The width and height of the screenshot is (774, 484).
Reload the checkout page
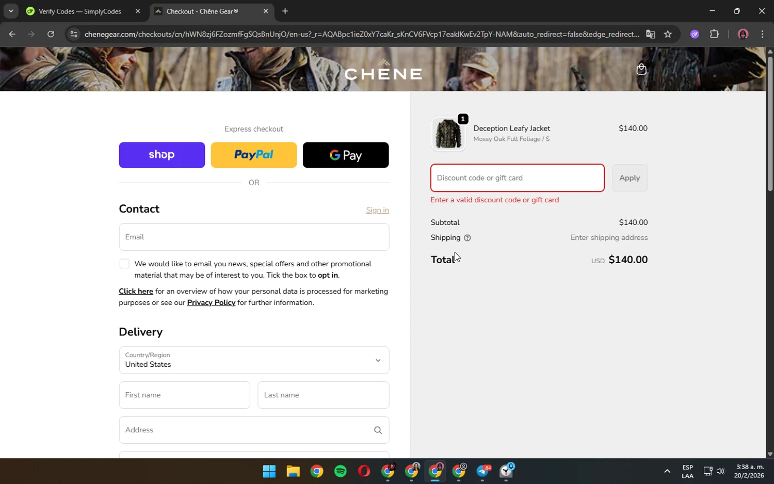tap(51, 34)
